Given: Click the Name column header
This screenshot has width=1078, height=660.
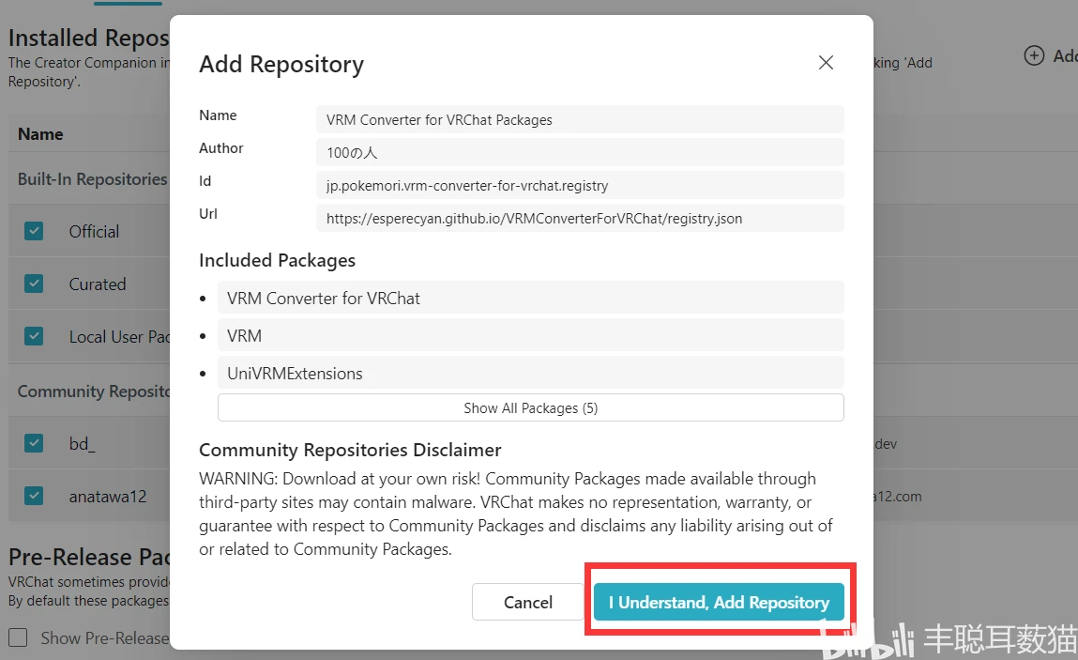Looking at the screenshot, I should (x=40, y=134).
